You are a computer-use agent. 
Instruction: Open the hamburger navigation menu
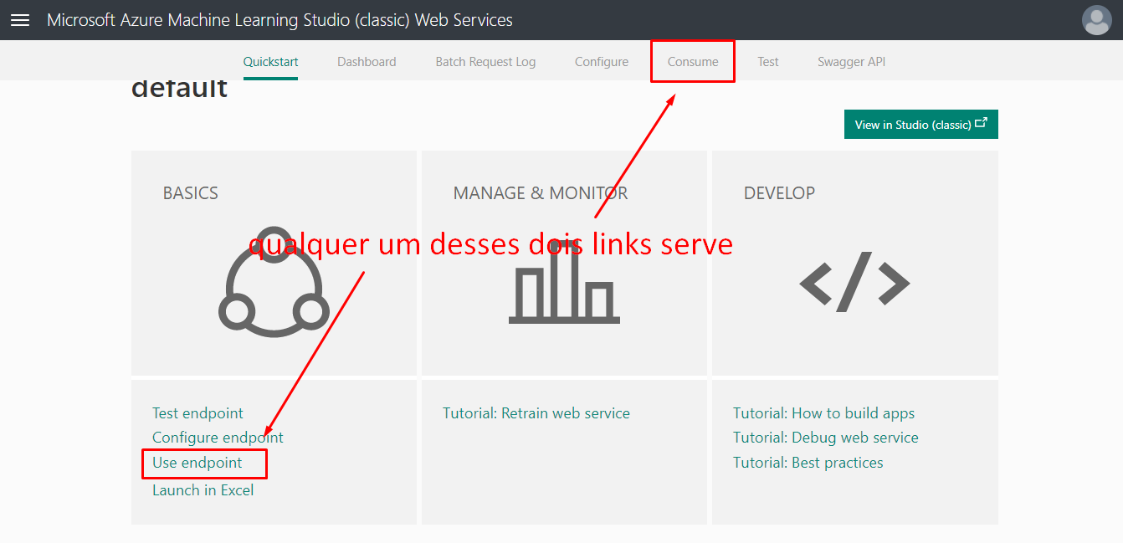point(20,20)
